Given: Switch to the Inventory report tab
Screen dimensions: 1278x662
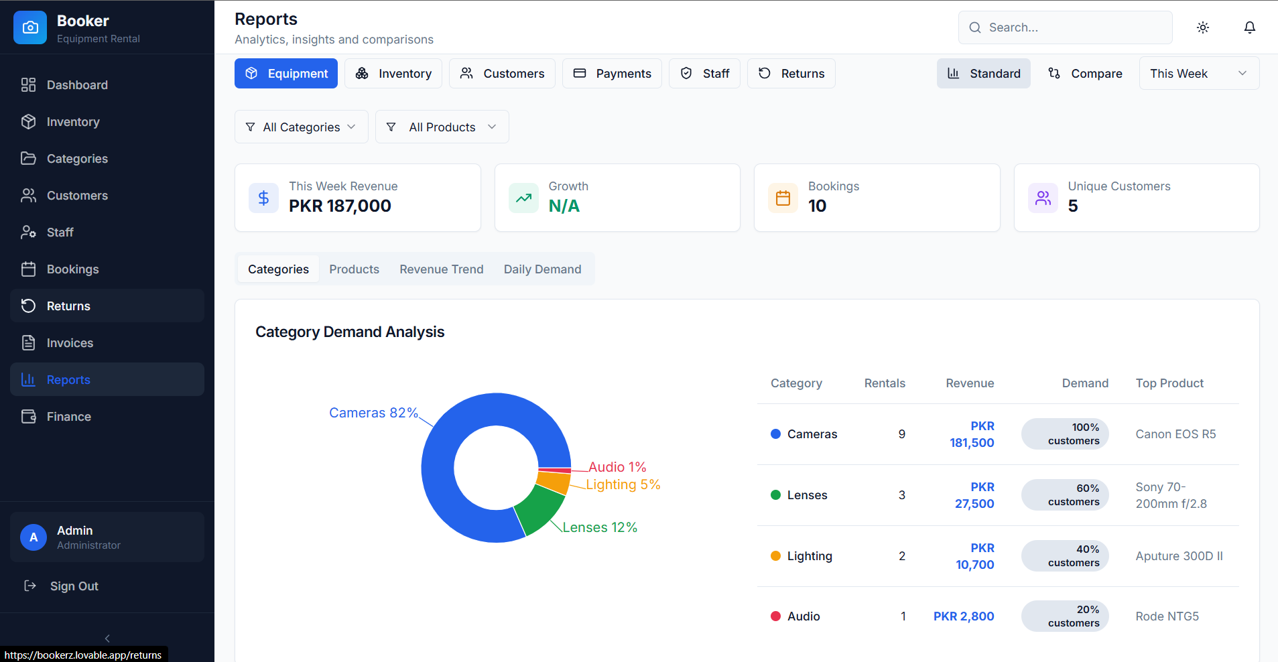Looking at the screenshot, I should click(393, 74).
